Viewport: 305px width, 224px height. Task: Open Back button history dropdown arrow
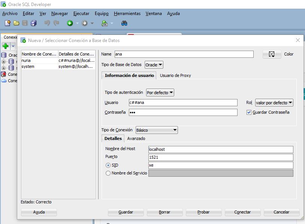click(77, 23)
